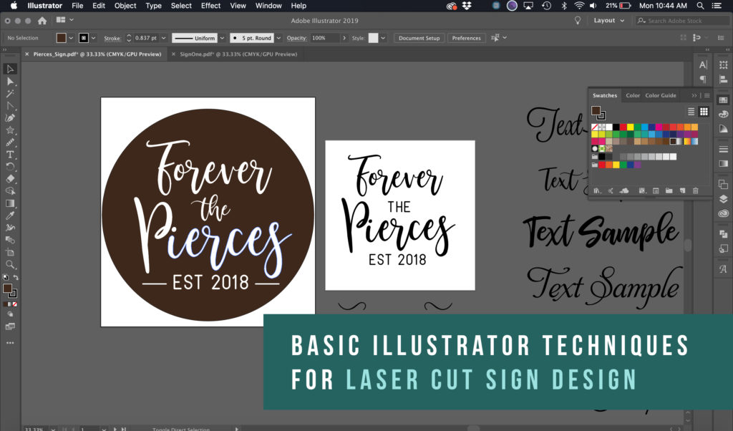Choose the Rotate tool
Viewport: 733px width, 431px height.
pos(10,166)
